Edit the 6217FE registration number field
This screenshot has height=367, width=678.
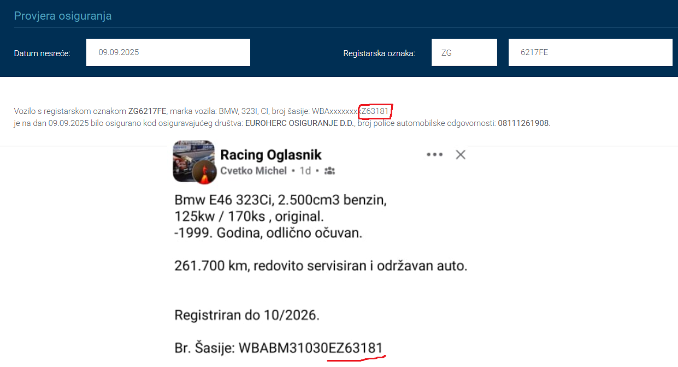point(591,52)
